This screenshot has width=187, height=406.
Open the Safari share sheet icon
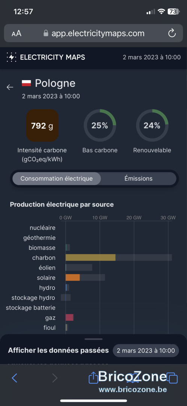[93, 377]
